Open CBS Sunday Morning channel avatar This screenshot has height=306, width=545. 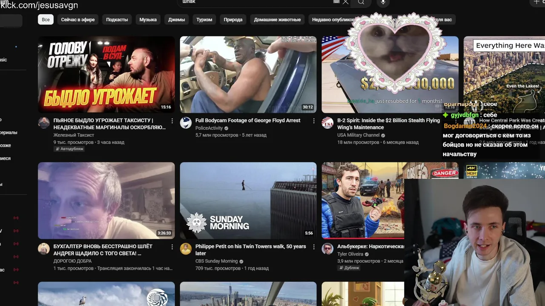(x=186, y=249)
